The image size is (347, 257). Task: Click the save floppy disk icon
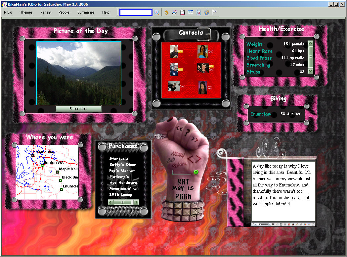coord(183,13)
